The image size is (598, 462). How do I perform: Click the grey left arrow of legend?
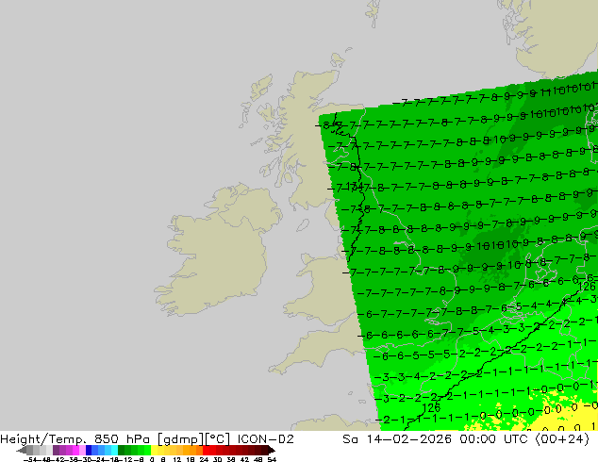click(x=22, y=450)
